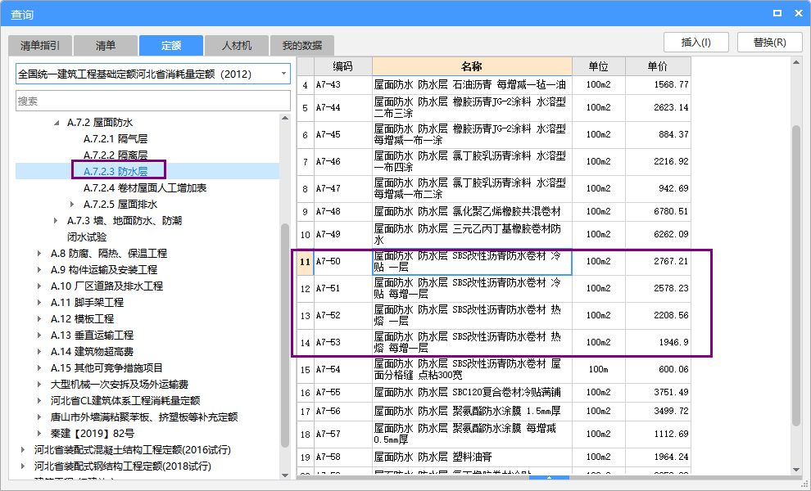Click the table's vertical scrollbar down arrow
This screenshot has height=491, width=811.
pos(796,469)
